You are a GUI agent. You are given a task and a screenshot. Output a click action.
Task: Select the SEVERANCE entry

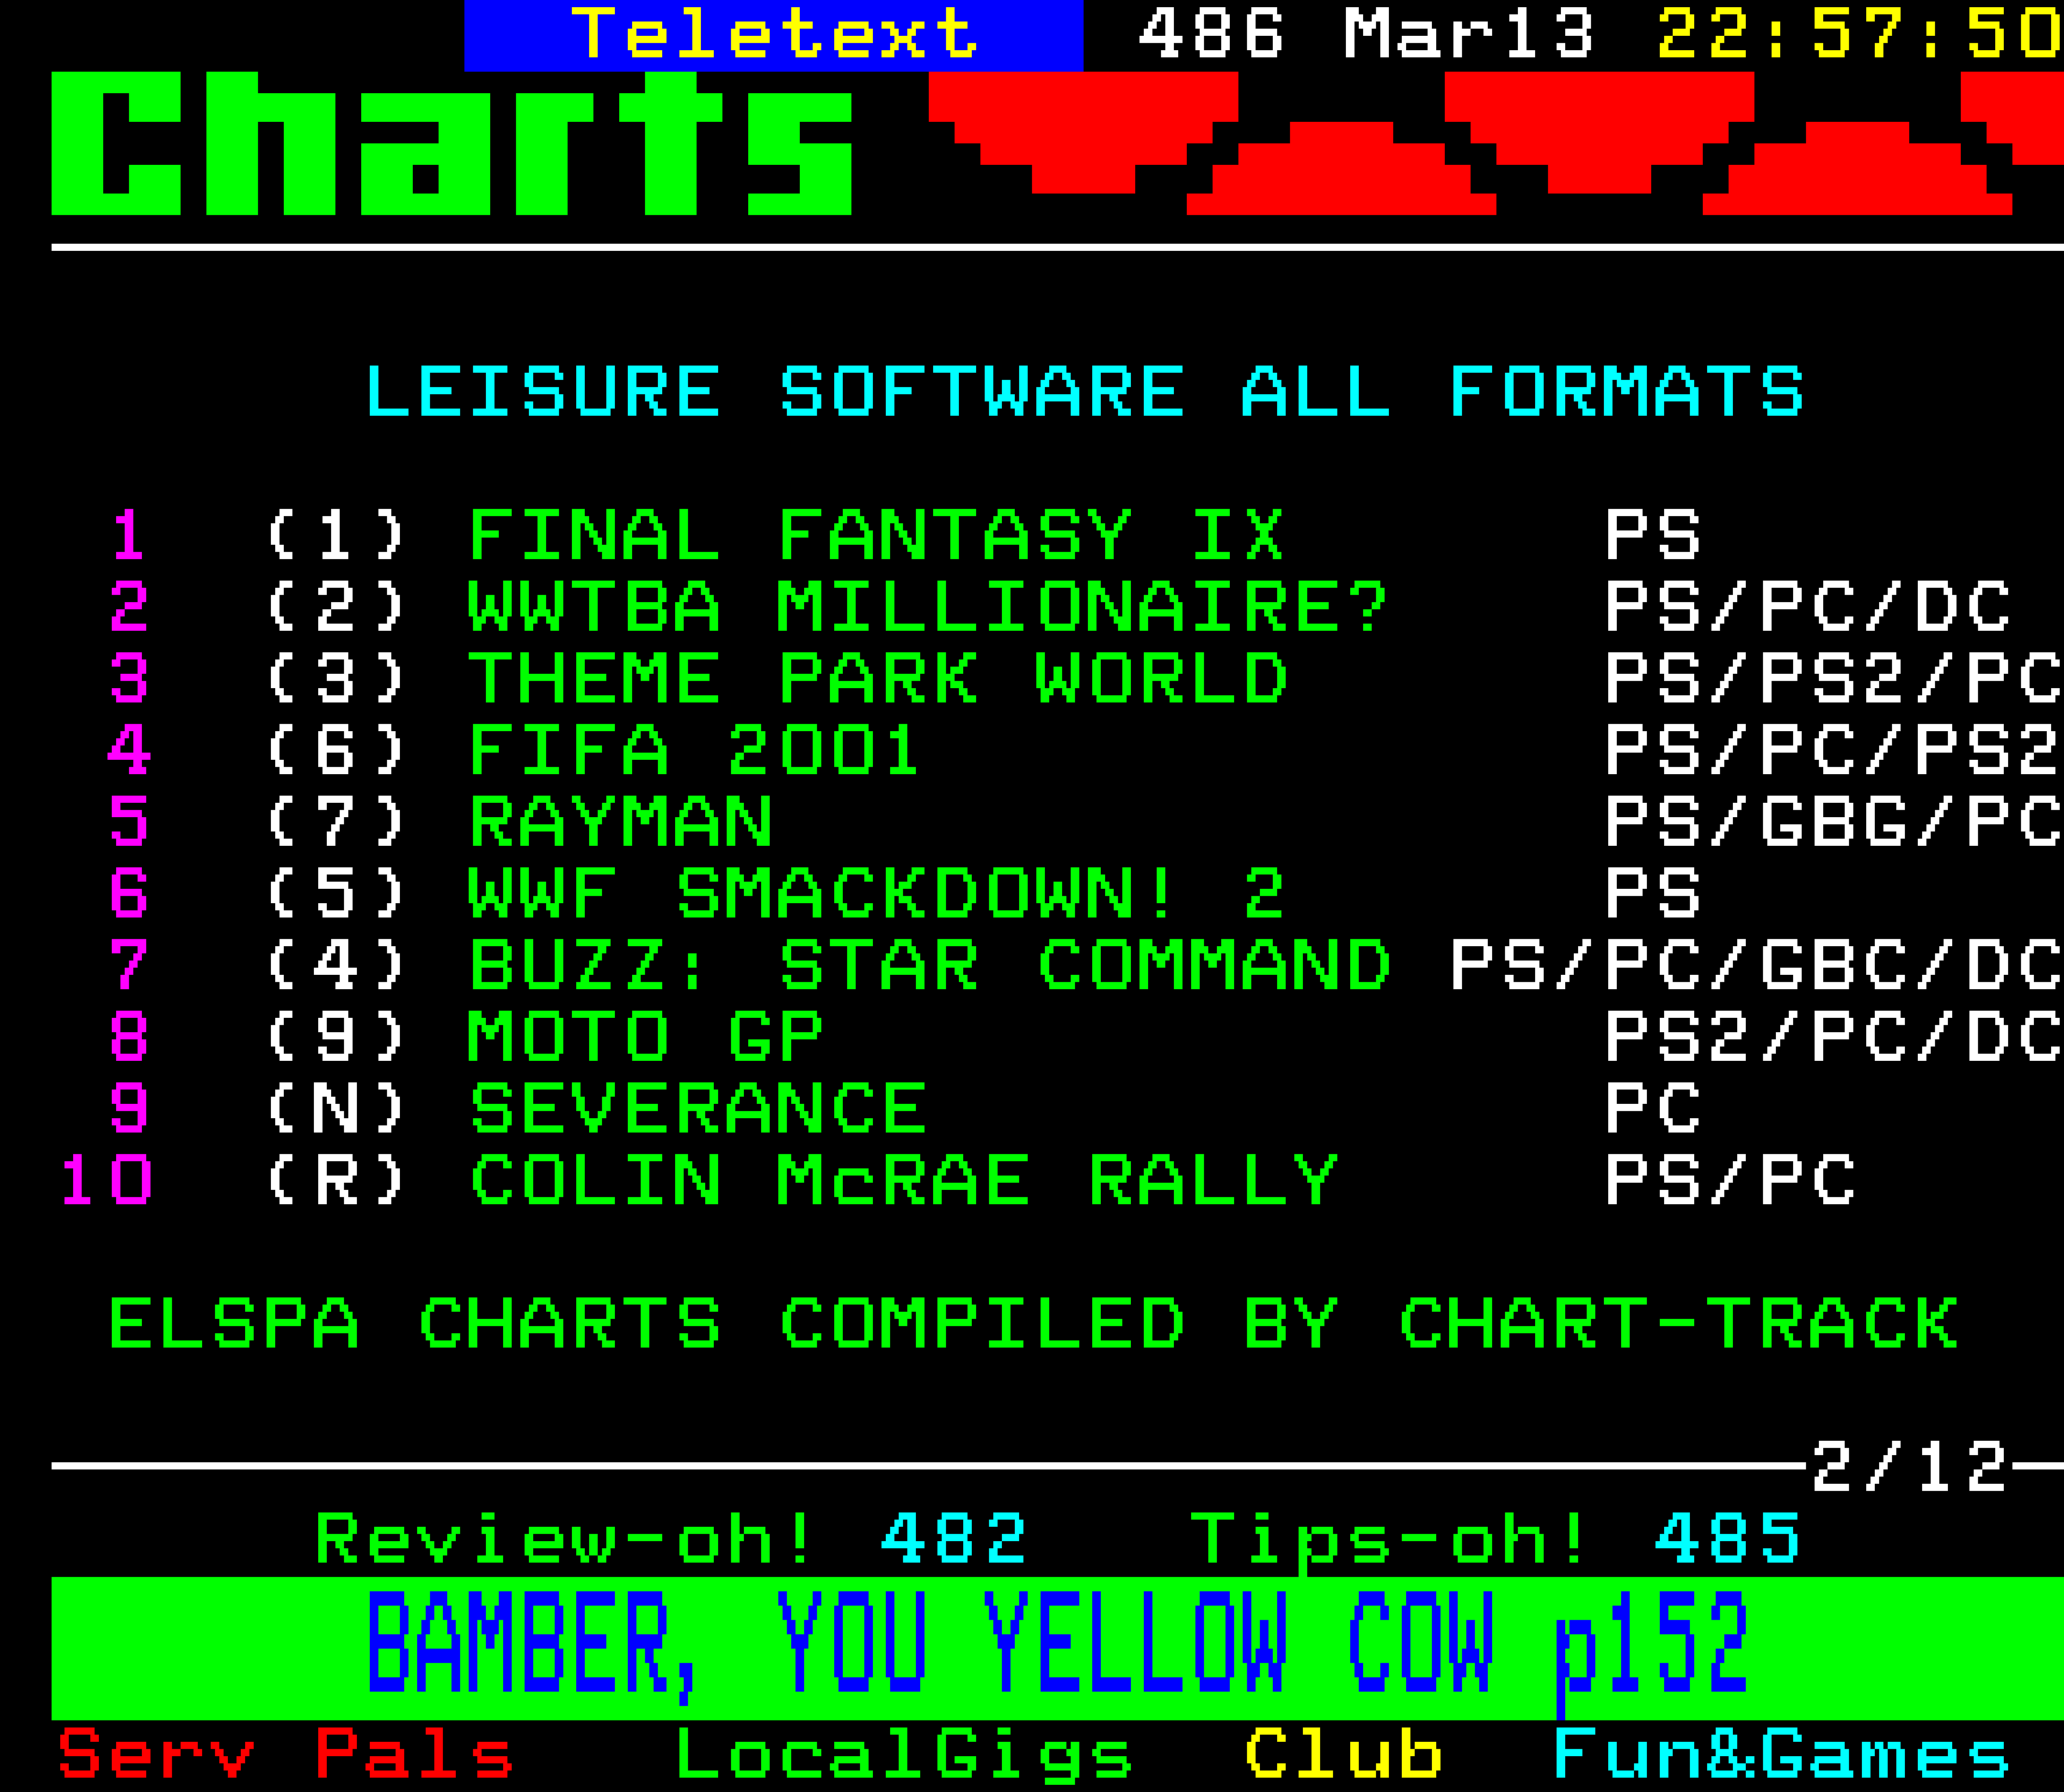698,1108
